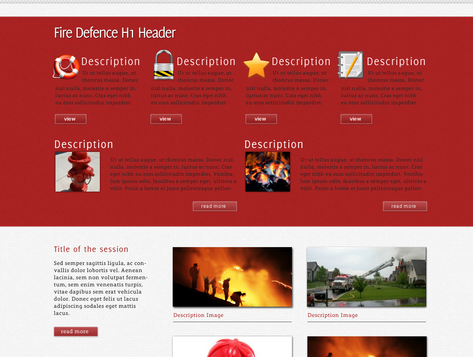This screenshot has width=473, height=357.
Task: Click read more beside burning coals text
Action: [x=405, y=206]
